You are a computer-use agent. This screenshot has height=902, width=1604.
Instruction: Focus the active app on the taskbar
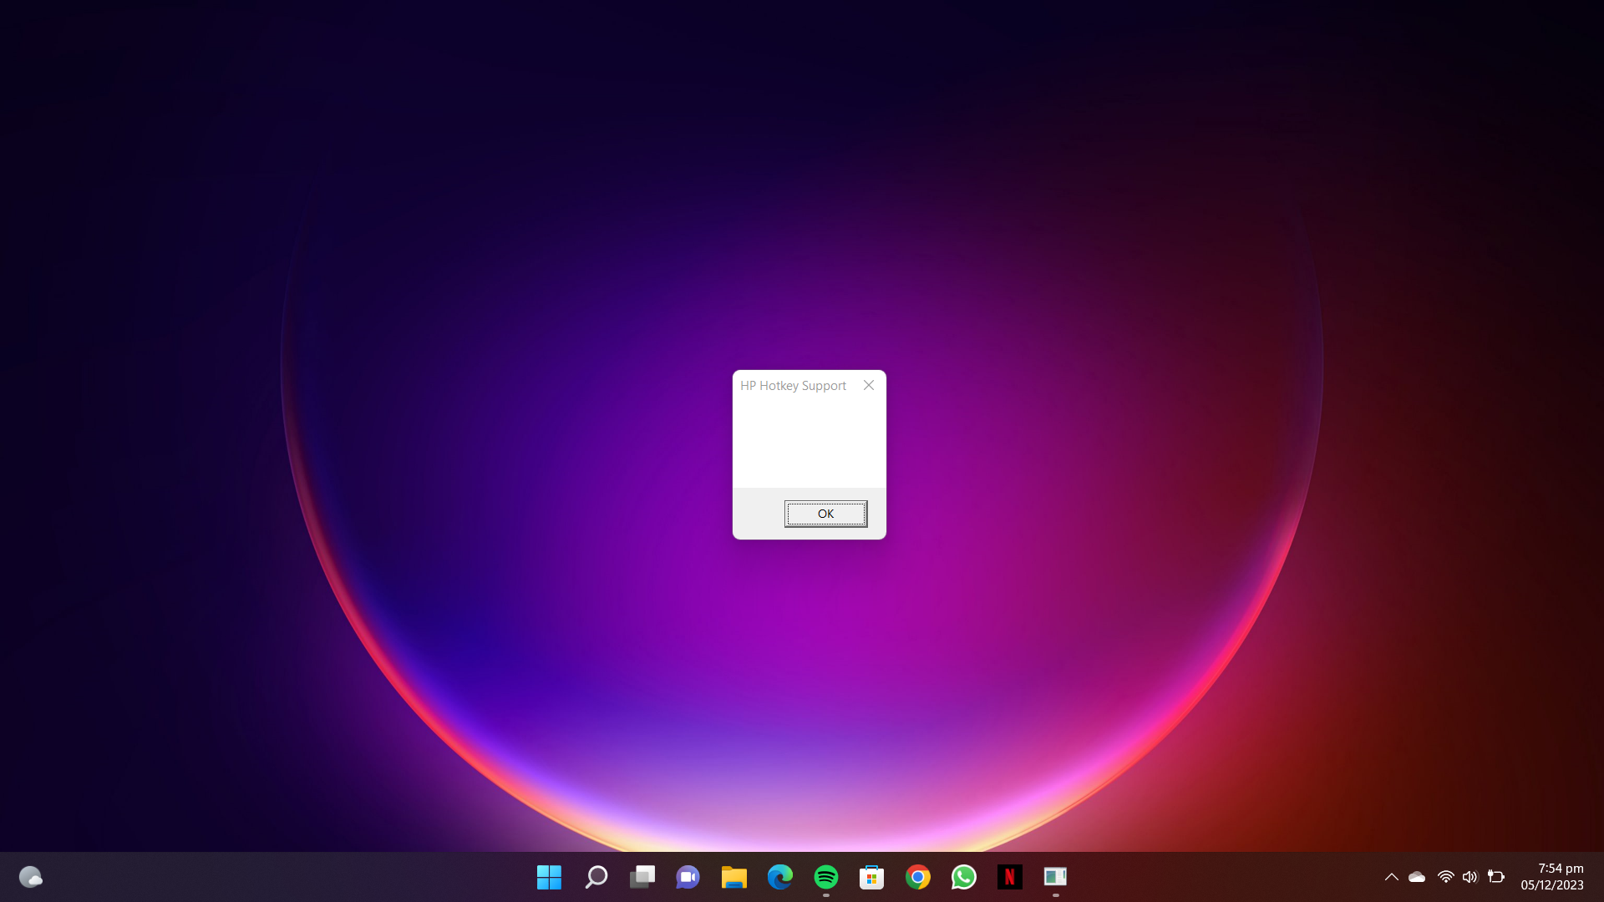tap(1055, 877)
